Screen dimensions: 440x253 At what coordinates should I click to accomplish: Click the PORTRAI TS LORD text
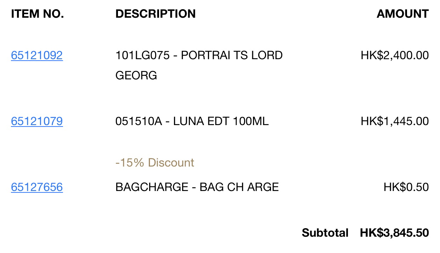232,55
